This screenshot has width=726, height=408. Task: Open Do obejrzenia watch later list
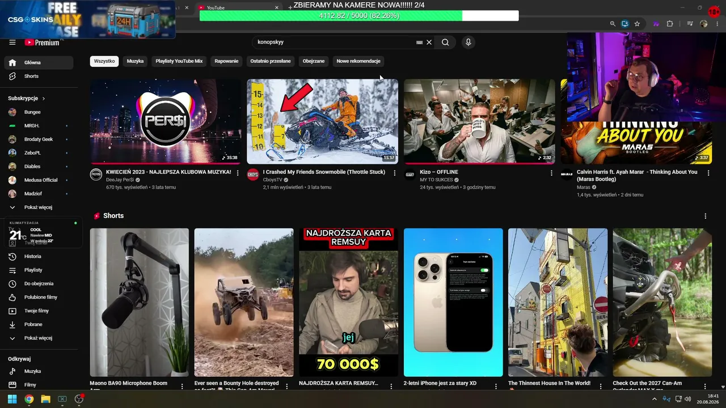click(x=39, y=283)
